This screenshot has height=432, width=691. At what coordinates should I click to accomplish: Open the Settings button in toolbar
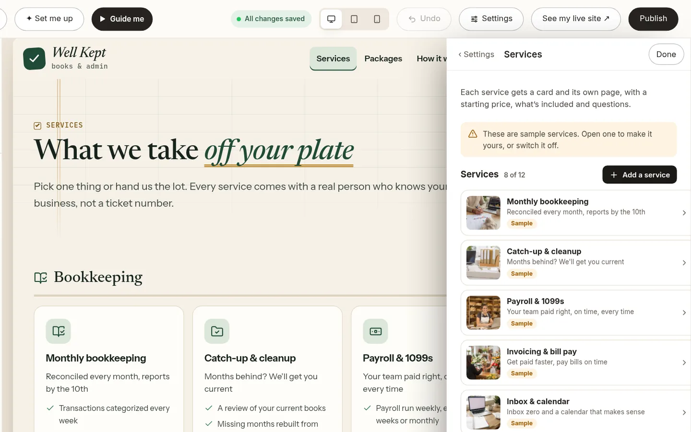point(491,19)
